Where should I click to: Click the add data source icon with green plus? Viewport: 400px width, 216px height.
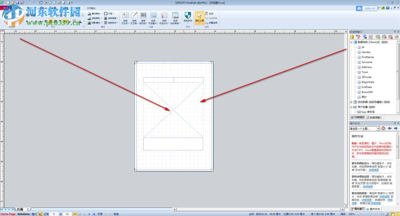point(378,37)
